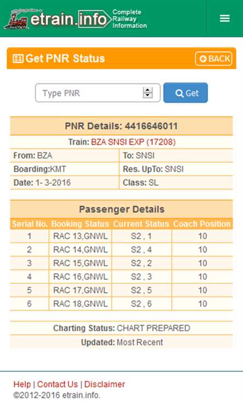Open the Help link

click(22, 384)
